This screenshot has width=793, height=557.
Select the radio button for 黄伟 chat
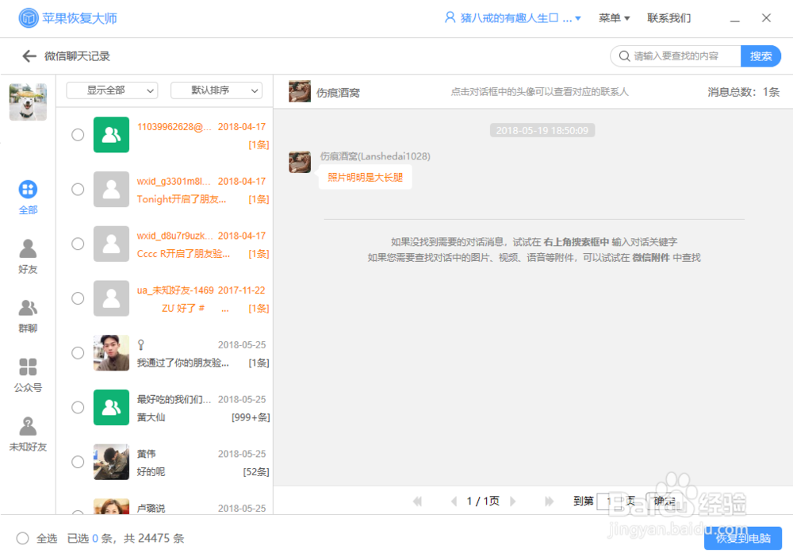coord(78,462)
